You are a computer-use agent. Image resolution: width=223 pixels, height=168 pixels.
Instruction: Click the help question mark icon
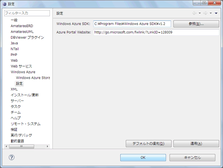click(12, 157)
